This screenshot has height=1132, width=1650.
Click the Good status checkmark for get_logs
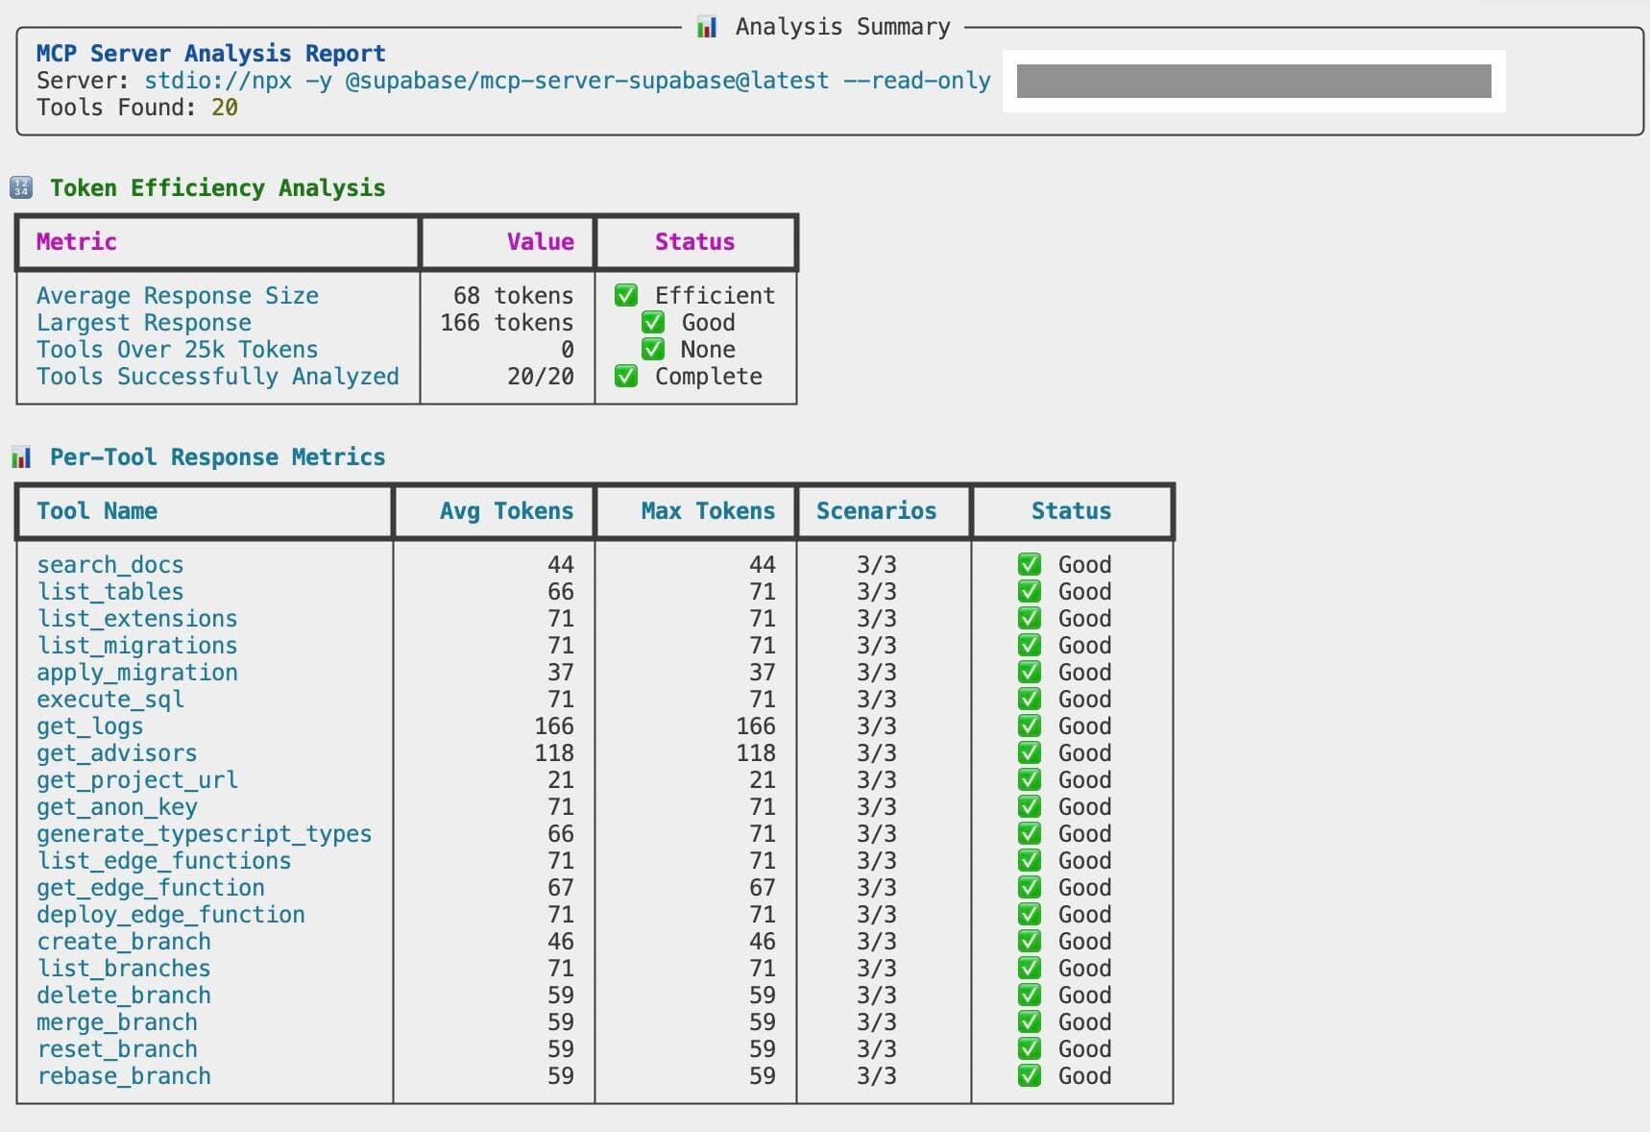point(1030,726)
